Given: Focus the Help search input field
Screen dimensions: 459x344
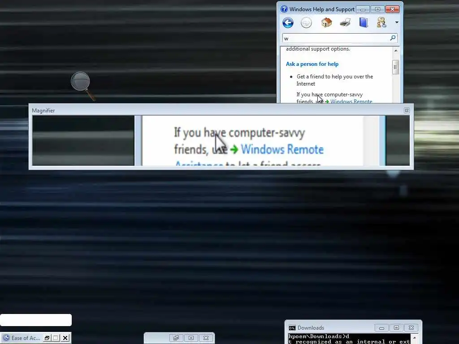Looking at the screenshot, I should click(x=336, y=39).
